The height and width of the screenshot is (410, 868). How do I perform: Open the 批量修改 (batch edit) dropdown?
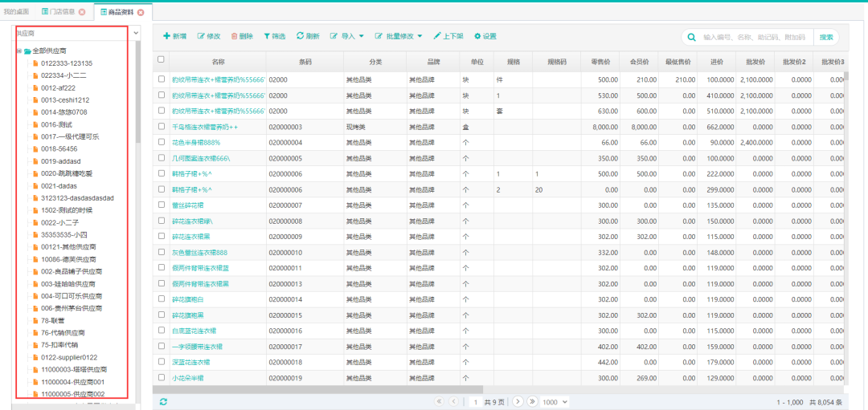coord(398,36)
